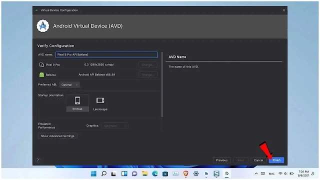
Task: Click the greyed-out Next button
Action: coord(240,160)
